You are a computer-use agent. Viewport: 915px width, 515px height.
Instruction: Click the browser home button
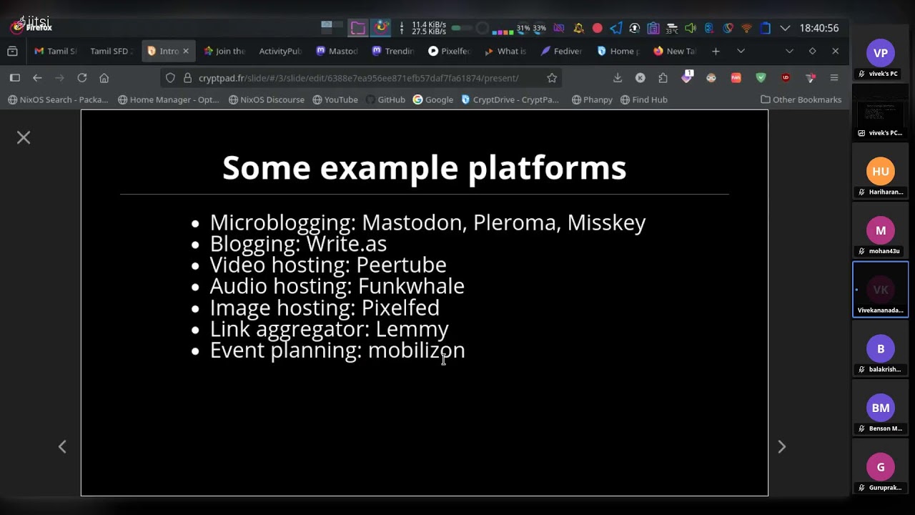pos(104,78)
